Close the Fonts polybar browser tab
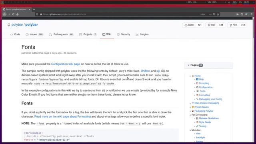The height and width of the screenshot is (144, 256). pos(29,10)
